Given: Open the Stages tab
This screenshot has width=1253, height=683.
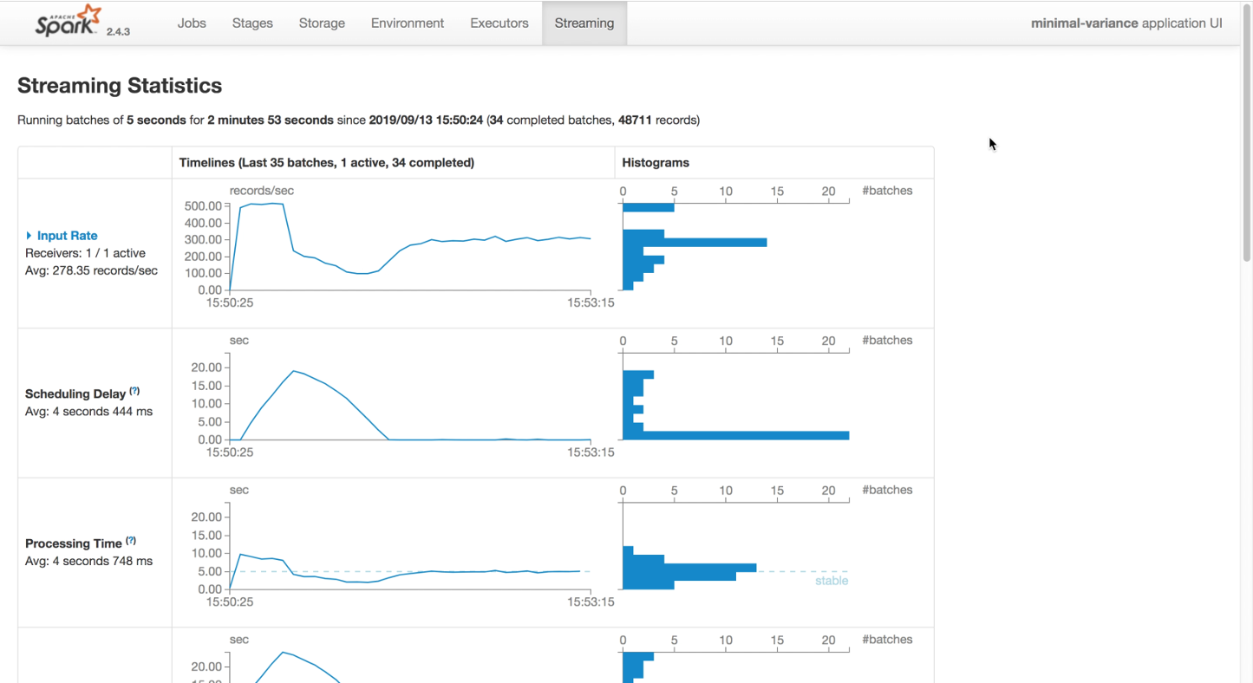Looking at the screenshot, I should click(x=252, y=23).
